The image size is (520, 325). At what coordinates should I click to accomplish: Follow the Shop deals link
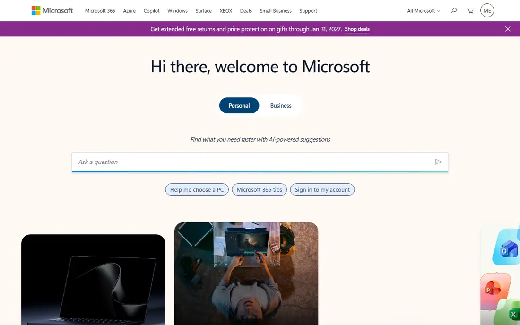357,29
